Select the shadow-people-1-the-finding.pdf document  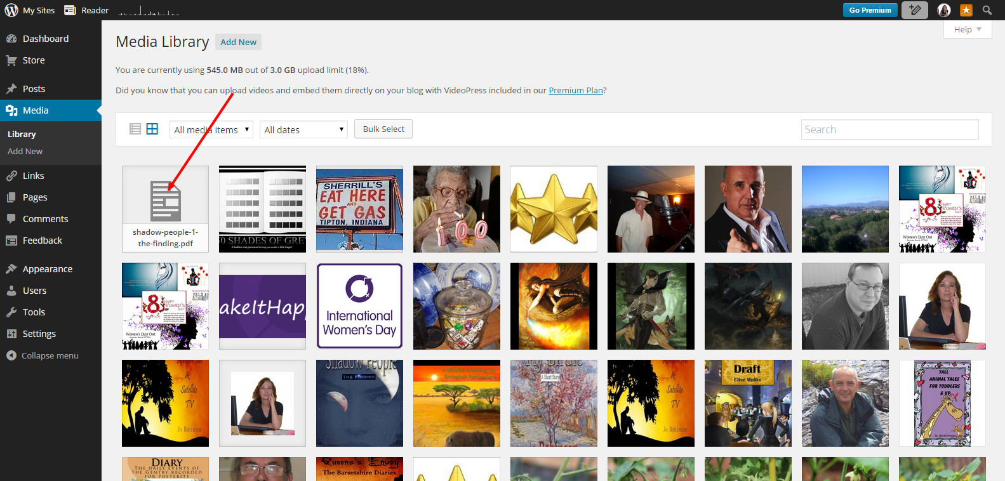tap(165, 209)
